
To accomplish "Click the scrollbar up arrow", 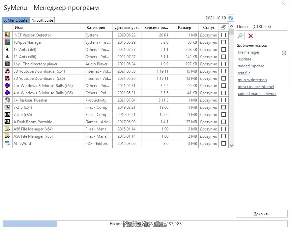I will point(231,26).
